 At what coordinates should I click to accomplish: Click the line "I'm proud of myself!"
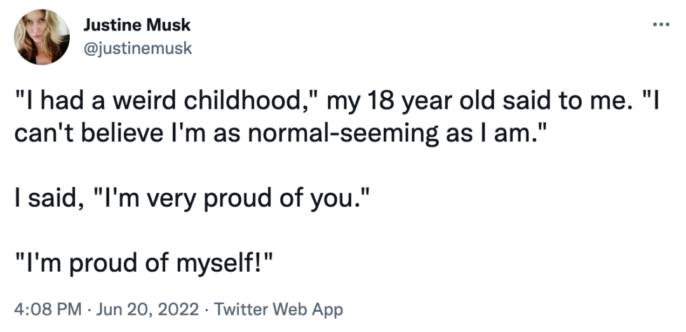(144, 263)
